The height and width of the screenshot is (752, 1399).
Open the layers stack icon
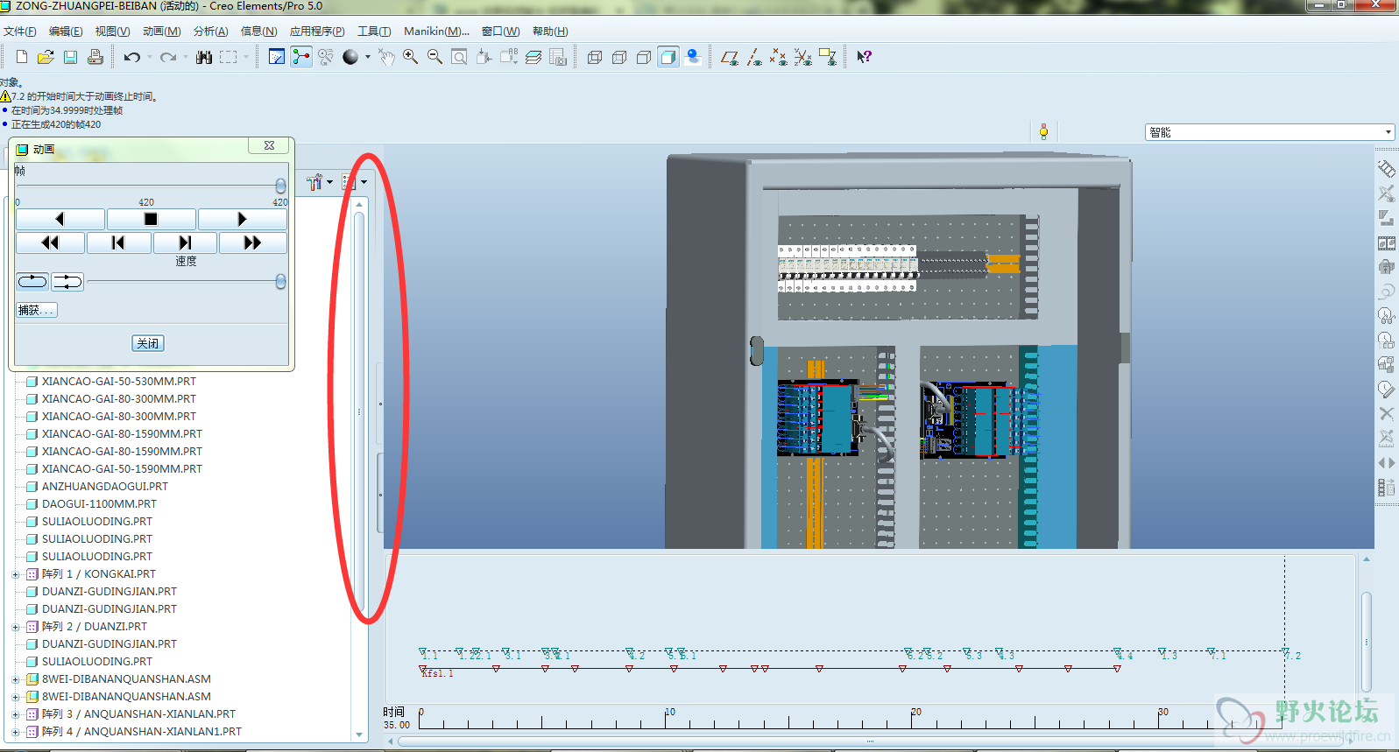coord(533,57)
